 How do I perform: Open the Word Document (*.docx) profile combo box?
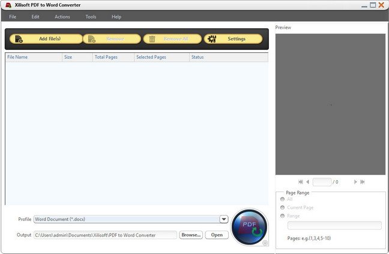[131, 219]
